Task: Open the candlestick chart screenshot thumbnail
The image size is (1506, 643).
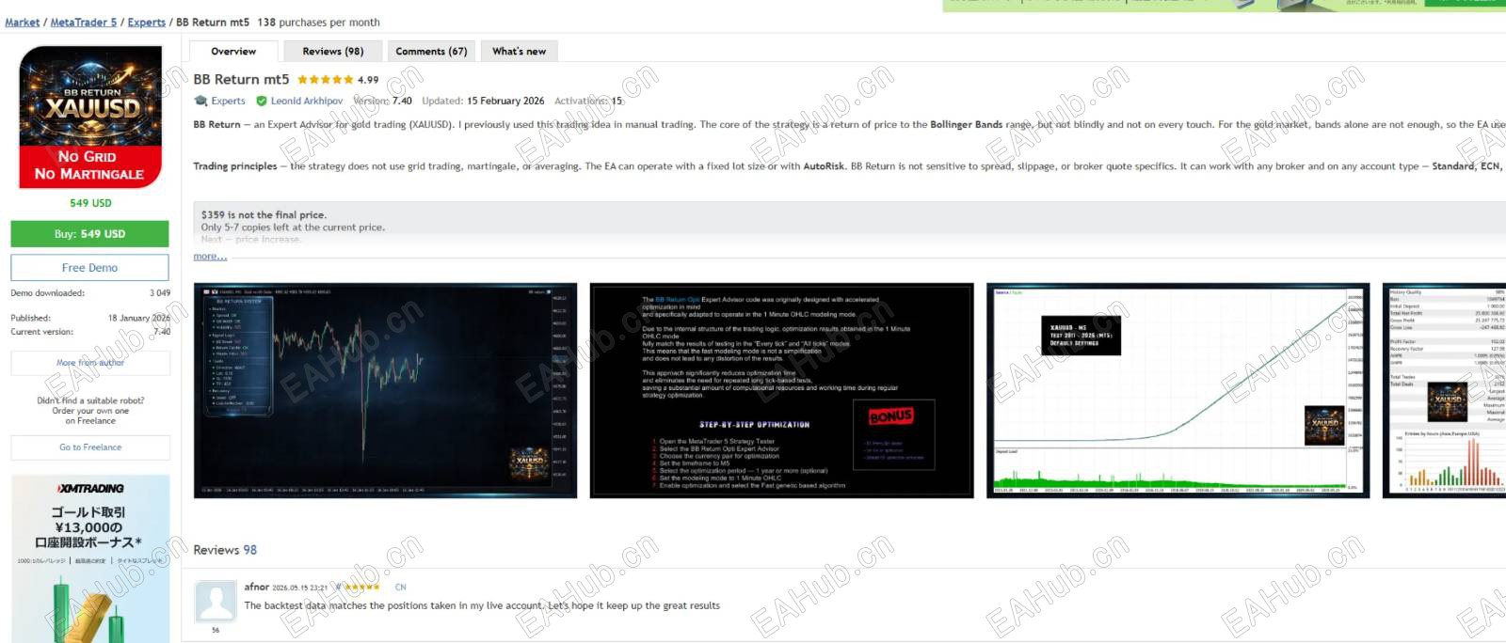Action: click(385, 390)
